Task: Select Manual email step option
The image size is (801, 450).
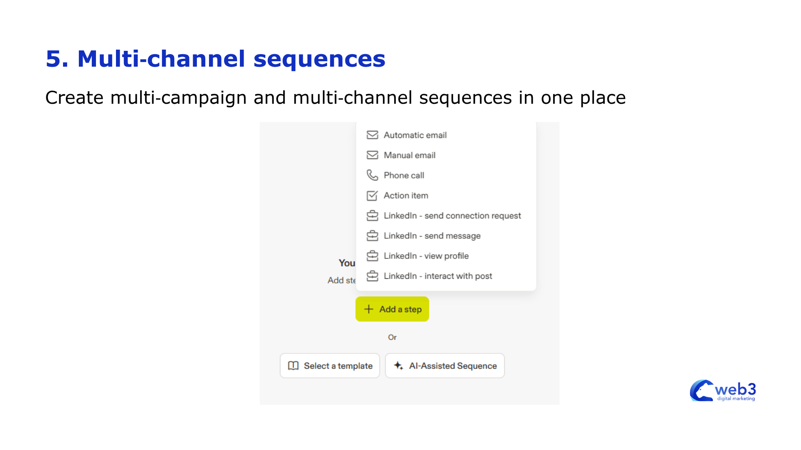Action: pyautogui.click(x=409, y=155)
